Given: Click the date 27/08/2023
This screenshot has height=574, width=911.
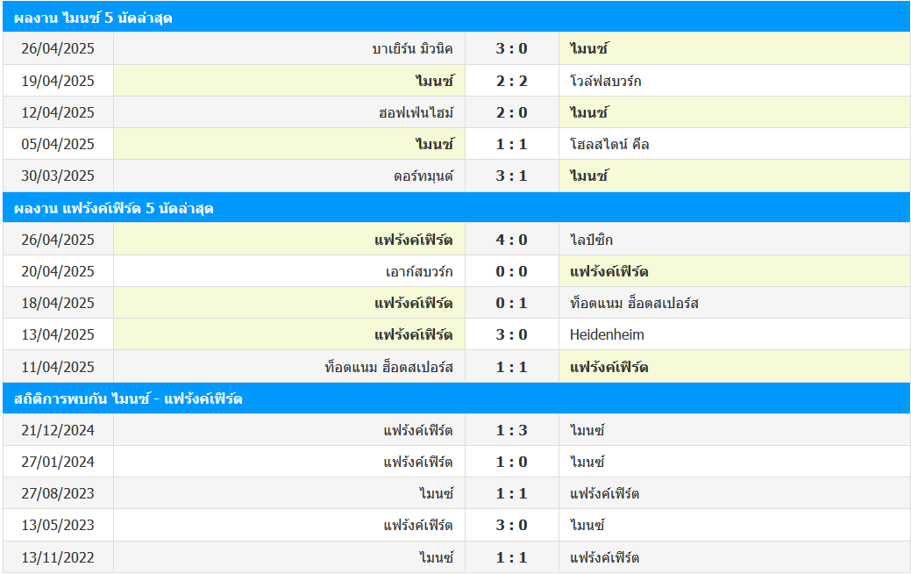Looking at the screenshot, I should click(x=58, y=493).
